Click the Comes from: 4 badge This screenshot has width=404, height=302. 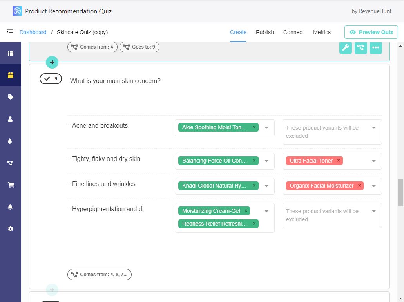click(x=92, y=47)
